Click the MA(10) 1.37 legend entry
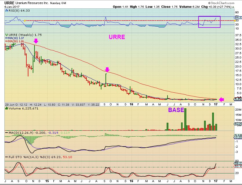 16,38
